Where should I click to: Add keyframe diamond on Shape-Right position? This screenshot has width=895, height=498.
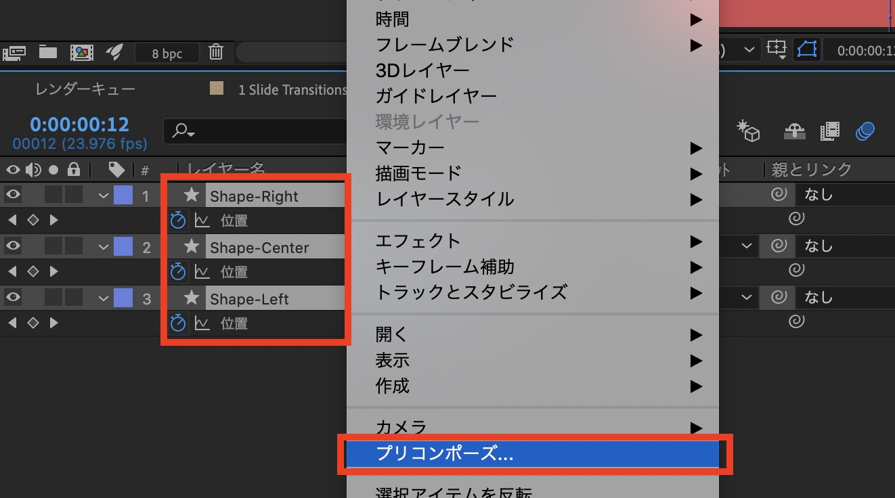(x=32, y=220)
